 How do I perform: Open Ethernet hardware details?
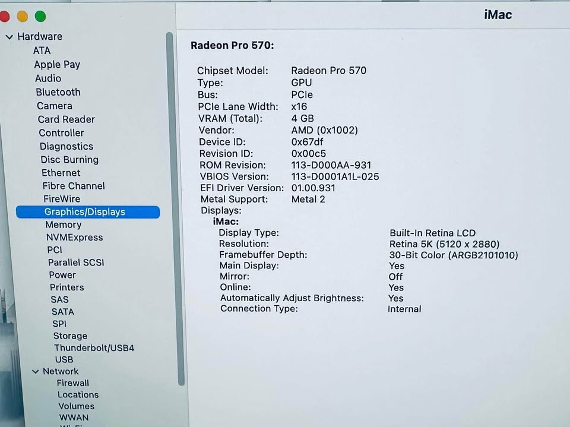click(x=61, y=173)
